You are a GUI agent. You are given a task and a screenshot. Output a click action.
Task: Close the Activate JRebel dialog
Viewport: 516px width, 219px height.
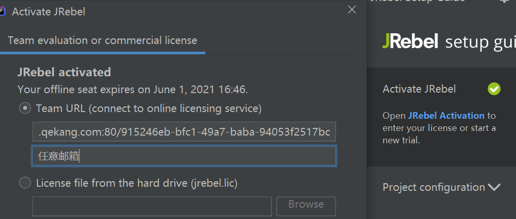pyautogui.click(x=352, y=10)
